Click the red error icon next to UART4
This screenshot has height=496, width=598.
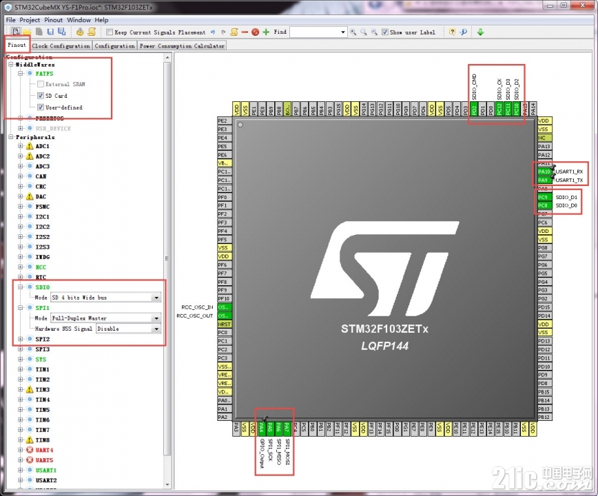coord(30,450)
